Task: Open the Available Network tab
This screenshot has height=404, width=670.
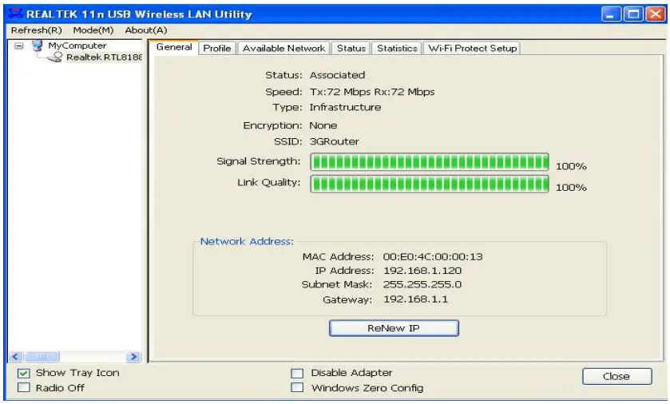Action: [x=283, y=48]
